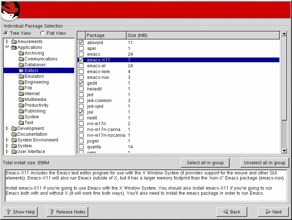Image resolution: width=292 pixels, height=220 pixels.
Task: Collapse the Applications tree node
Action: 7,47
